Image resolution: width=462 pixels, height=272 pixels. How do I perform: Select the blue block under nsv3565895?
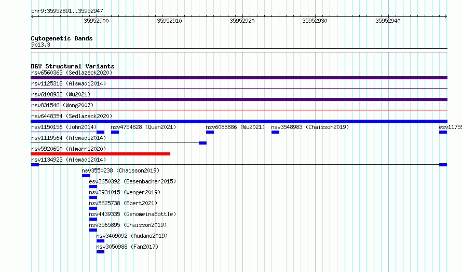pos(93,230)
